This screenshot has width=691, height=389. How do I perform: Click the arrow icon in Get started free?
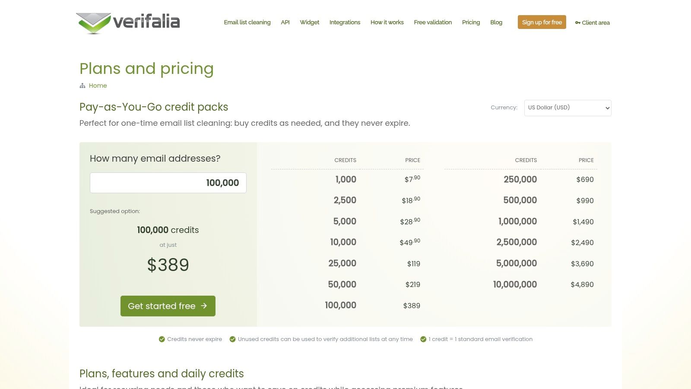point(204,306)
